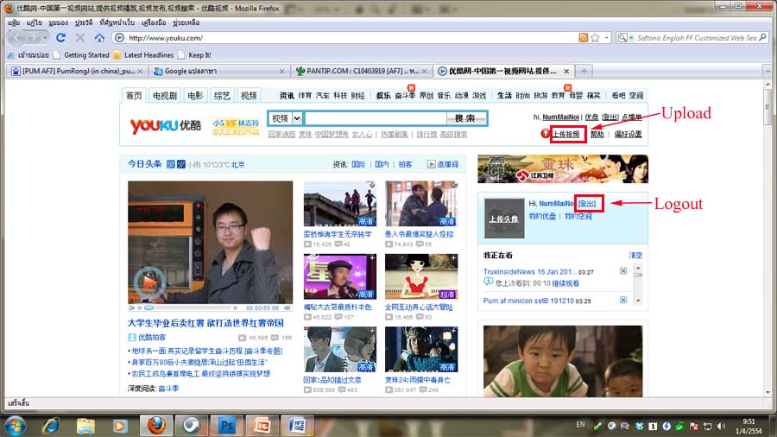
Task: Click the 帮助 help link
Action: click(x=597, y=134)
